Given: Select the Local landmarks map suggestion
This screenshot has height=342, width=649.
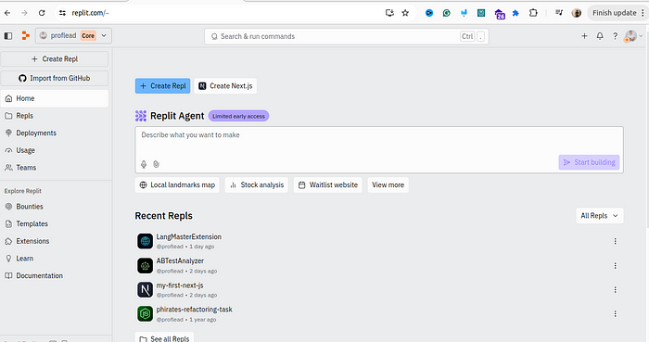Looking at the screenshot, I should (177, 184).
